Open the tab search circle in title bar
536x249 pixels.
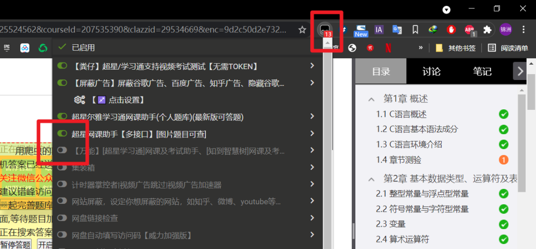[x=447, y=10]
